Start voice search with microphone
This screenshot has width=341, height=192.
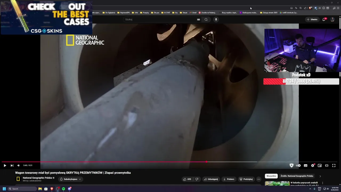click(x=216, y=19)
